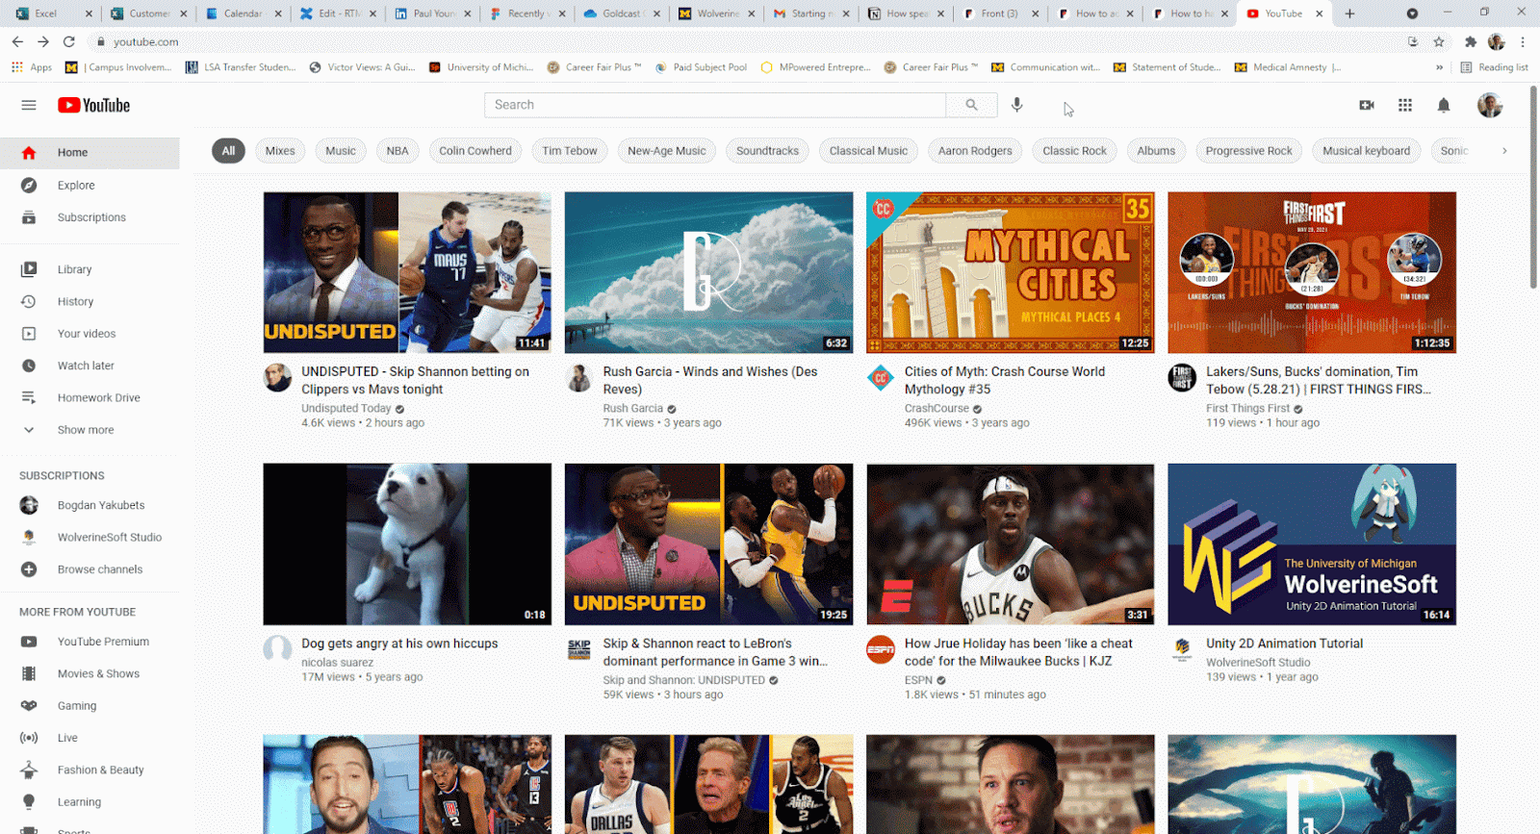
Task: Open Fashion & Beauty in sidebar
Action: (90, 770)
